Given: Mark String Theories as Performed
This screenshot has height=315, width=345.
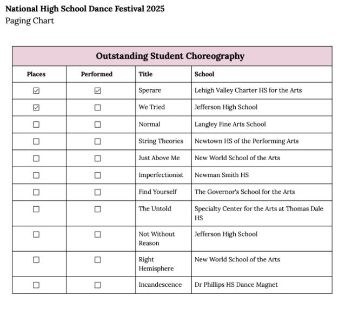Looking at the screenshot, I should tap(98, 141).
